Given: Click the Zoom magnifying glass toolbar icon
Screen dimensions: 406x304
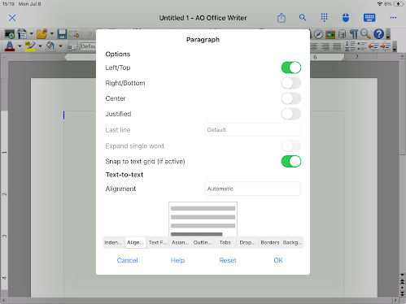Looking at the screenshot, I should [x=365, y=34].
